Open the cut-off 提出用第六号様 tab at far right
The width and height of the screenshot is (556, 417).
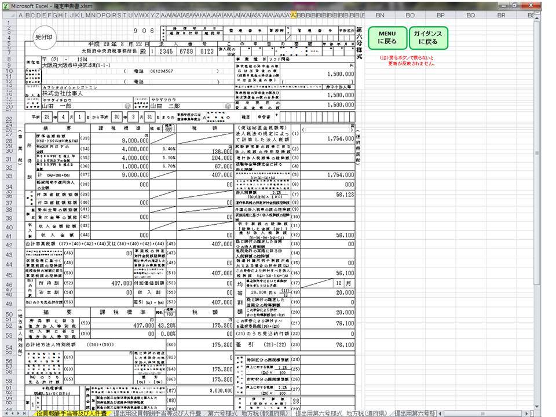click(x=415, y=413)
